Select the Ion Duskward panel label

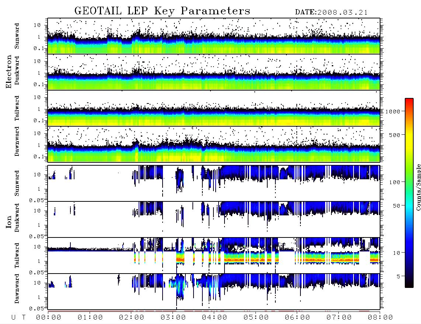pyautogui.click(x=17, y=218)
